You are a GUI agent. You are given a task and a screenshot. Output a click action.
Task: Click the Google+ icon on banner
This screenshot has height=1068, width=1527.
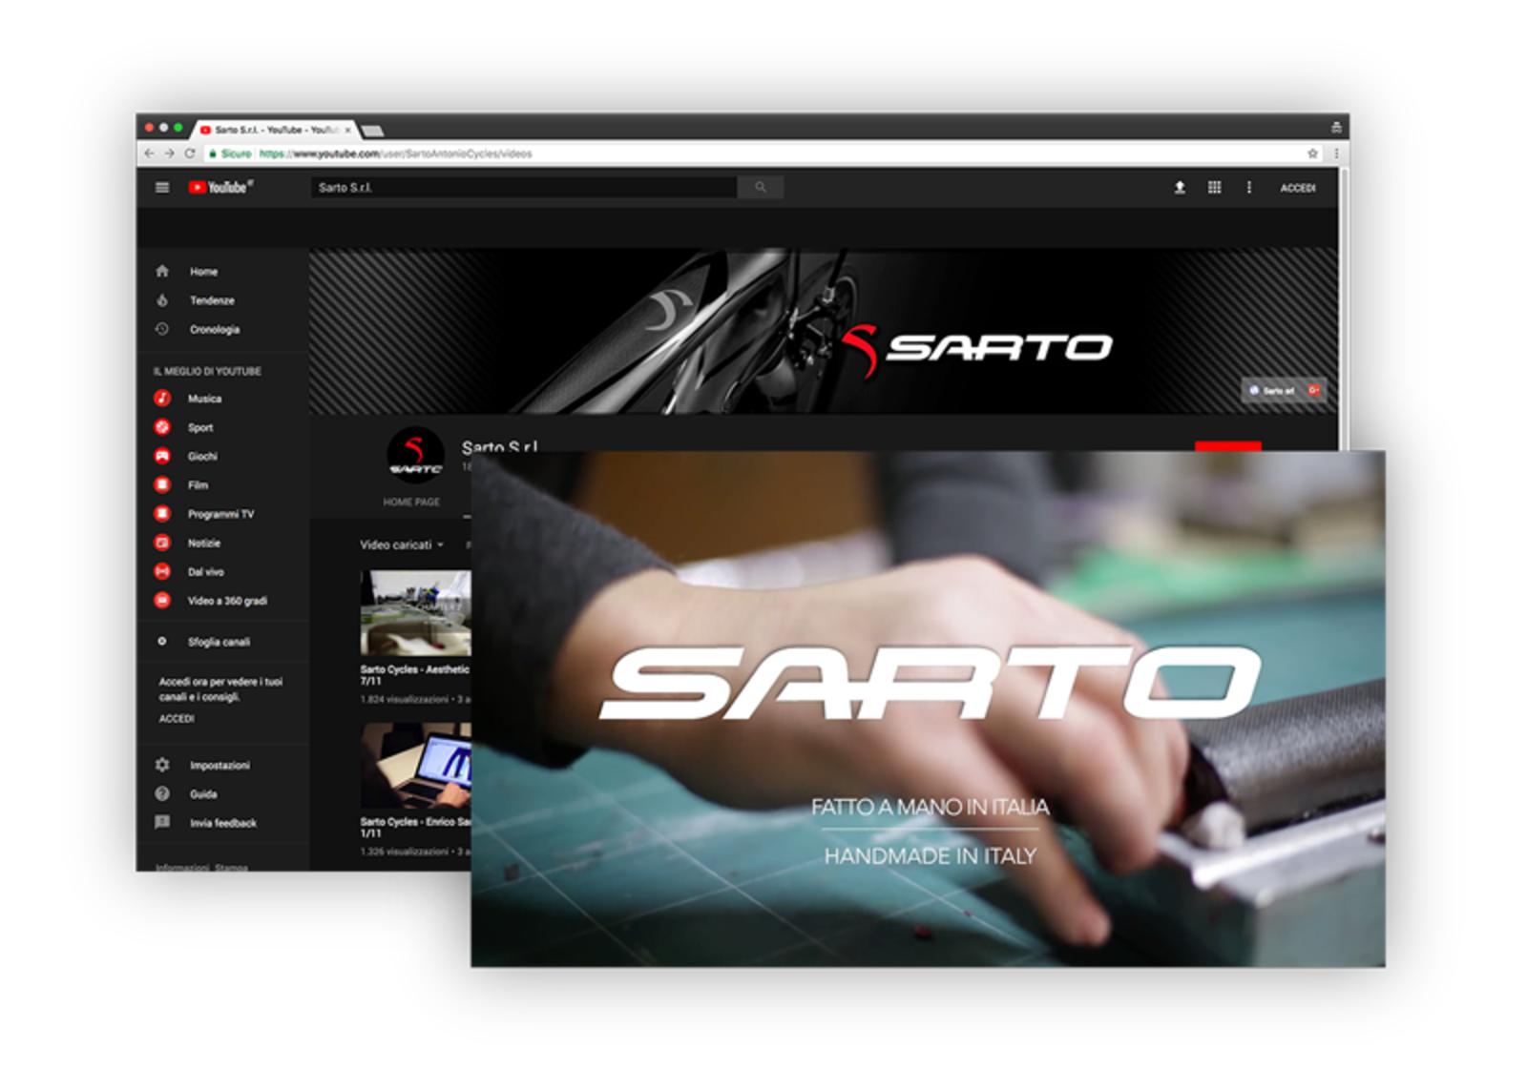(1314, 390)
